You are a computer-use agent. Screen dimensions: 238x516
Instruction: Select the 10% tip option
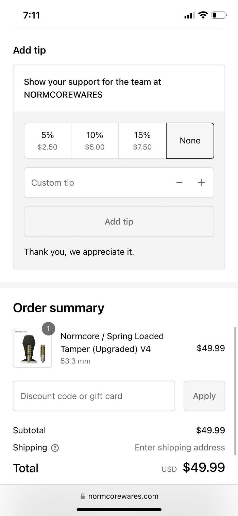pyautogui.click(x=95, y=141)
